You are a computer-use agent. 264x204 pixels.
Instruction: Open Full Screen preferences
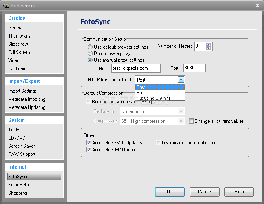[19, 52]
